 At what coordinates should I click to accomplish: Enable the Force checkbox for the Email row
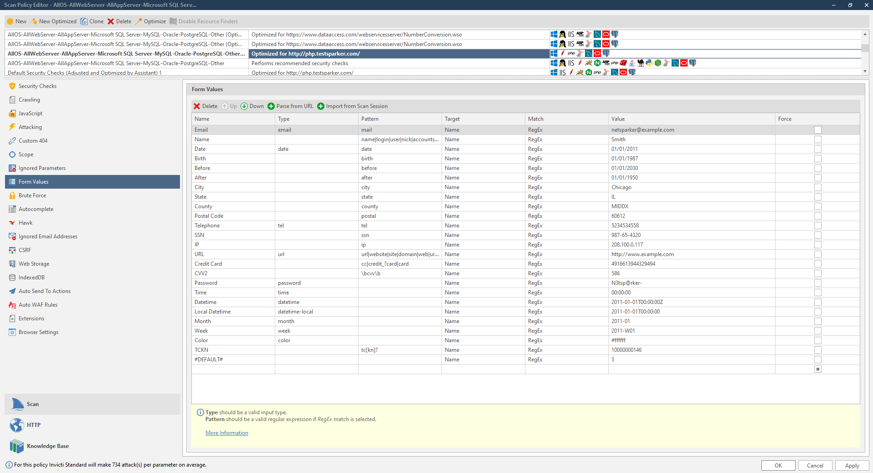(x=818, y=129)
